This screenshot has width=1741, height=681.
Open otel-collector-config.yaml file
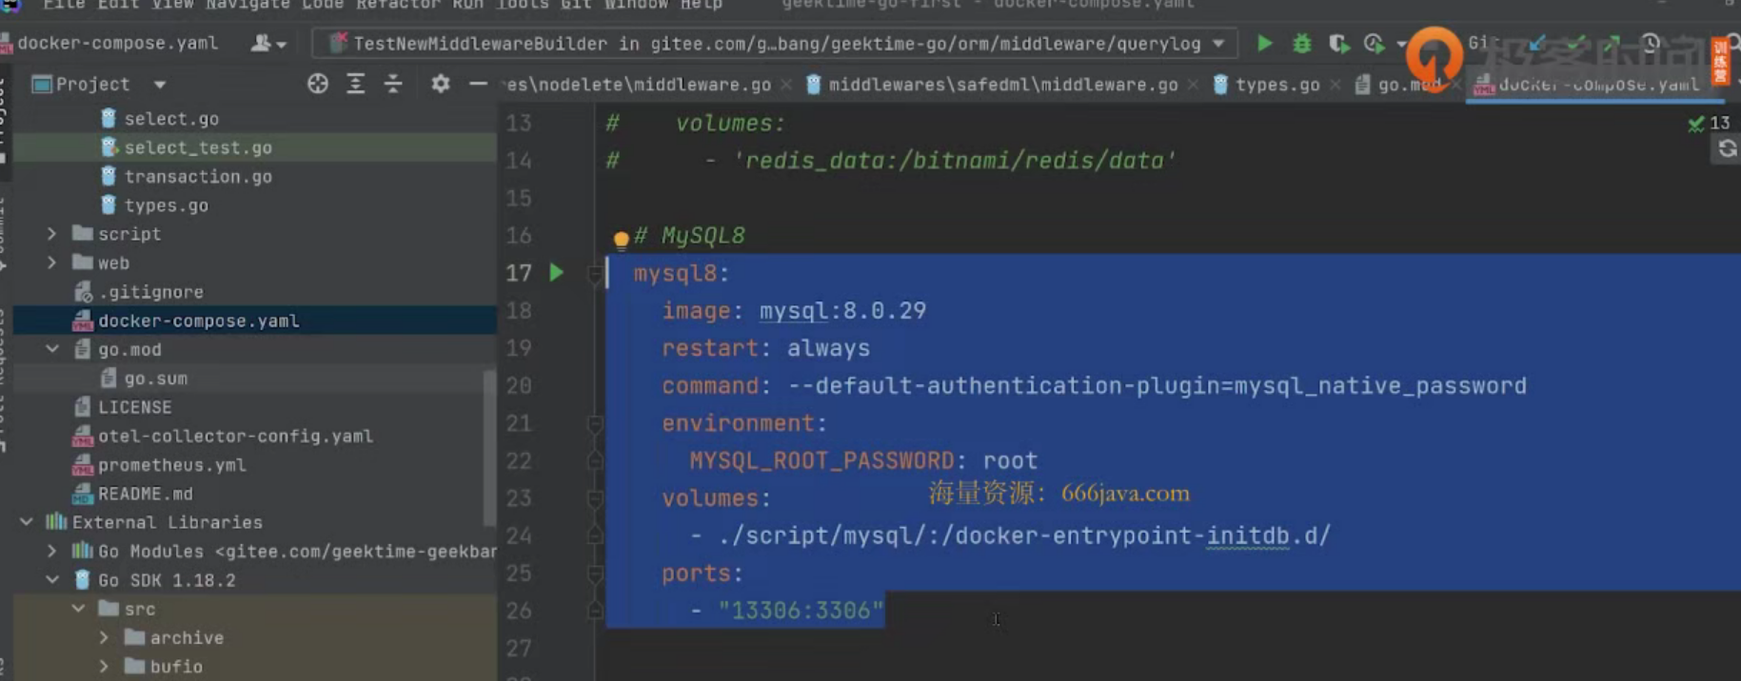(235, 437)
